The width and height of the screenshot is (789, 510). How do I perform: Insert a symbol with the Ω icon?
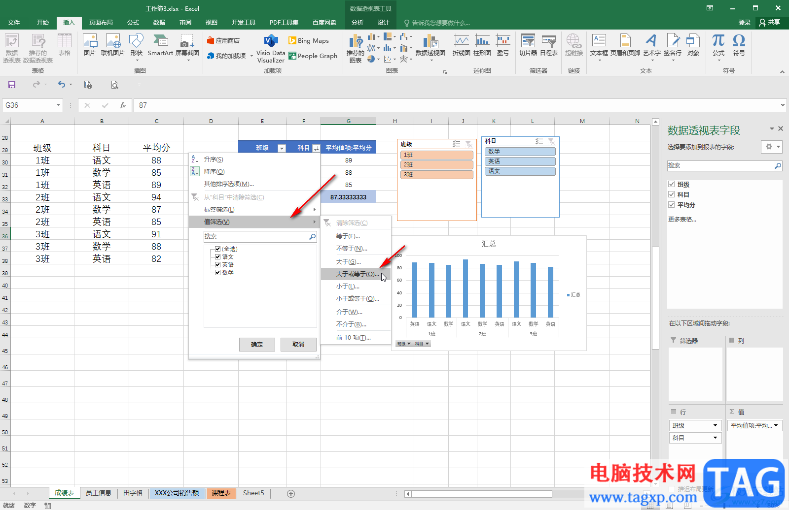[739, 45]
